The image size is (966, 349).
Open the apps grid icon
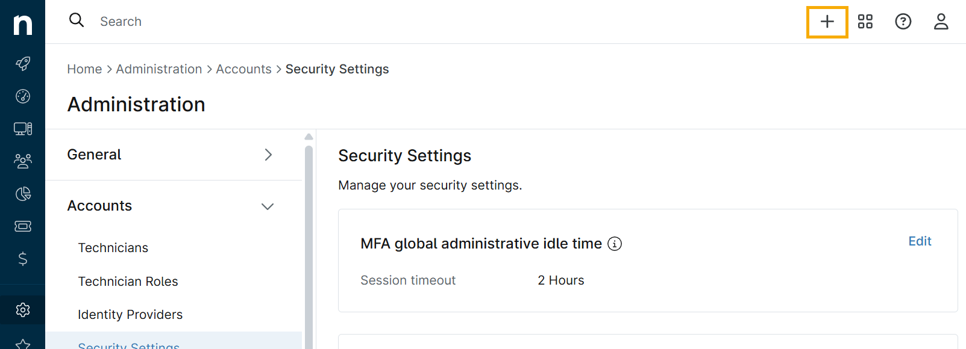coord(865,22)
